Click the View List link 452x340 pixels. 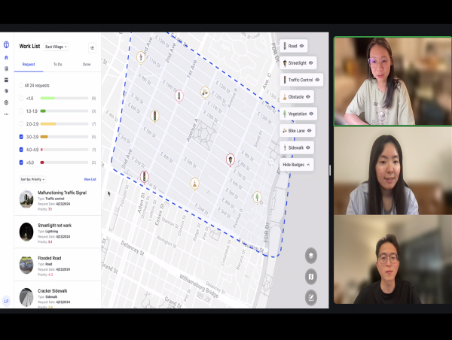pos(90,179)
